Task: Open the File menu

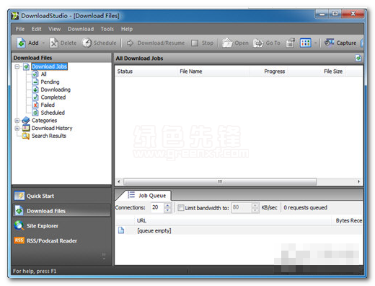Action: click(x=20, y=29)
